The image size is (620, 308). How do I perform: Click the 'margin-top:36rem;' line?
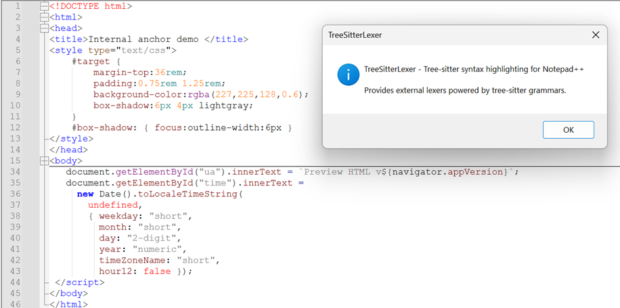139,72
